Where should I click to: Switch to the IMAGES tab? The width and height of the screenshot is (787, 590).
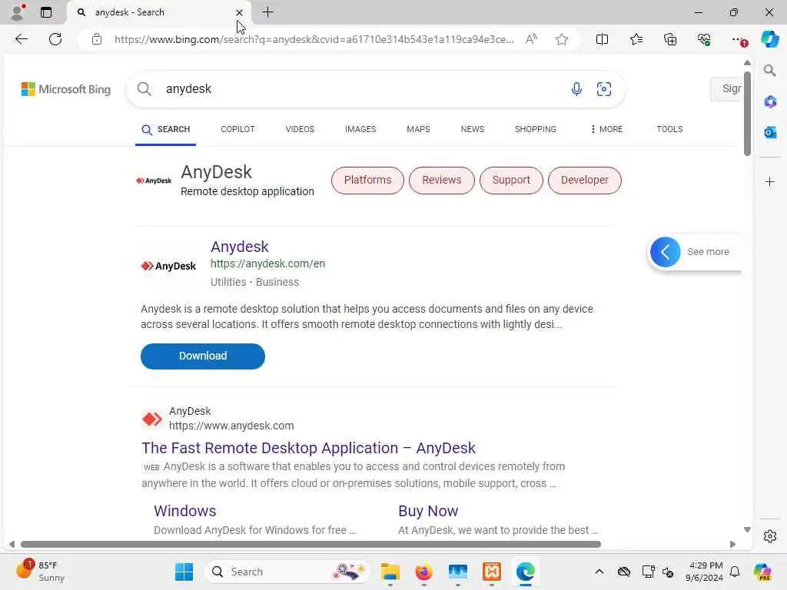360,129
